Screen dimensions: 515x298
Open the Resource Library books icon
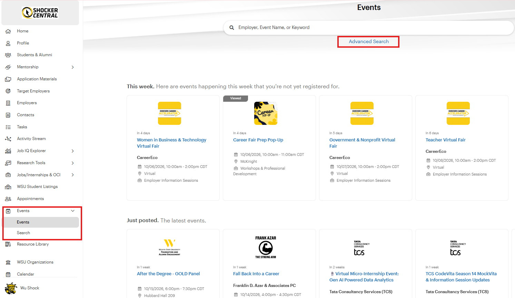8,244
